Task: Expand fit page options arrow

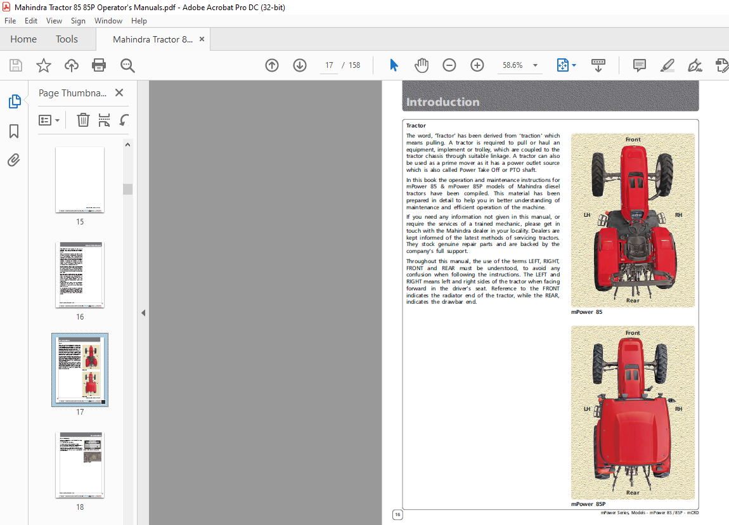Action: (x=574, y=65)
